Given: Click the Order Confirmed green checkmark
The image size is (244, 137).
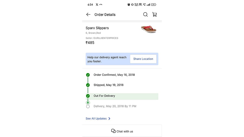Looking at the screenshot, I should point(88,75).
